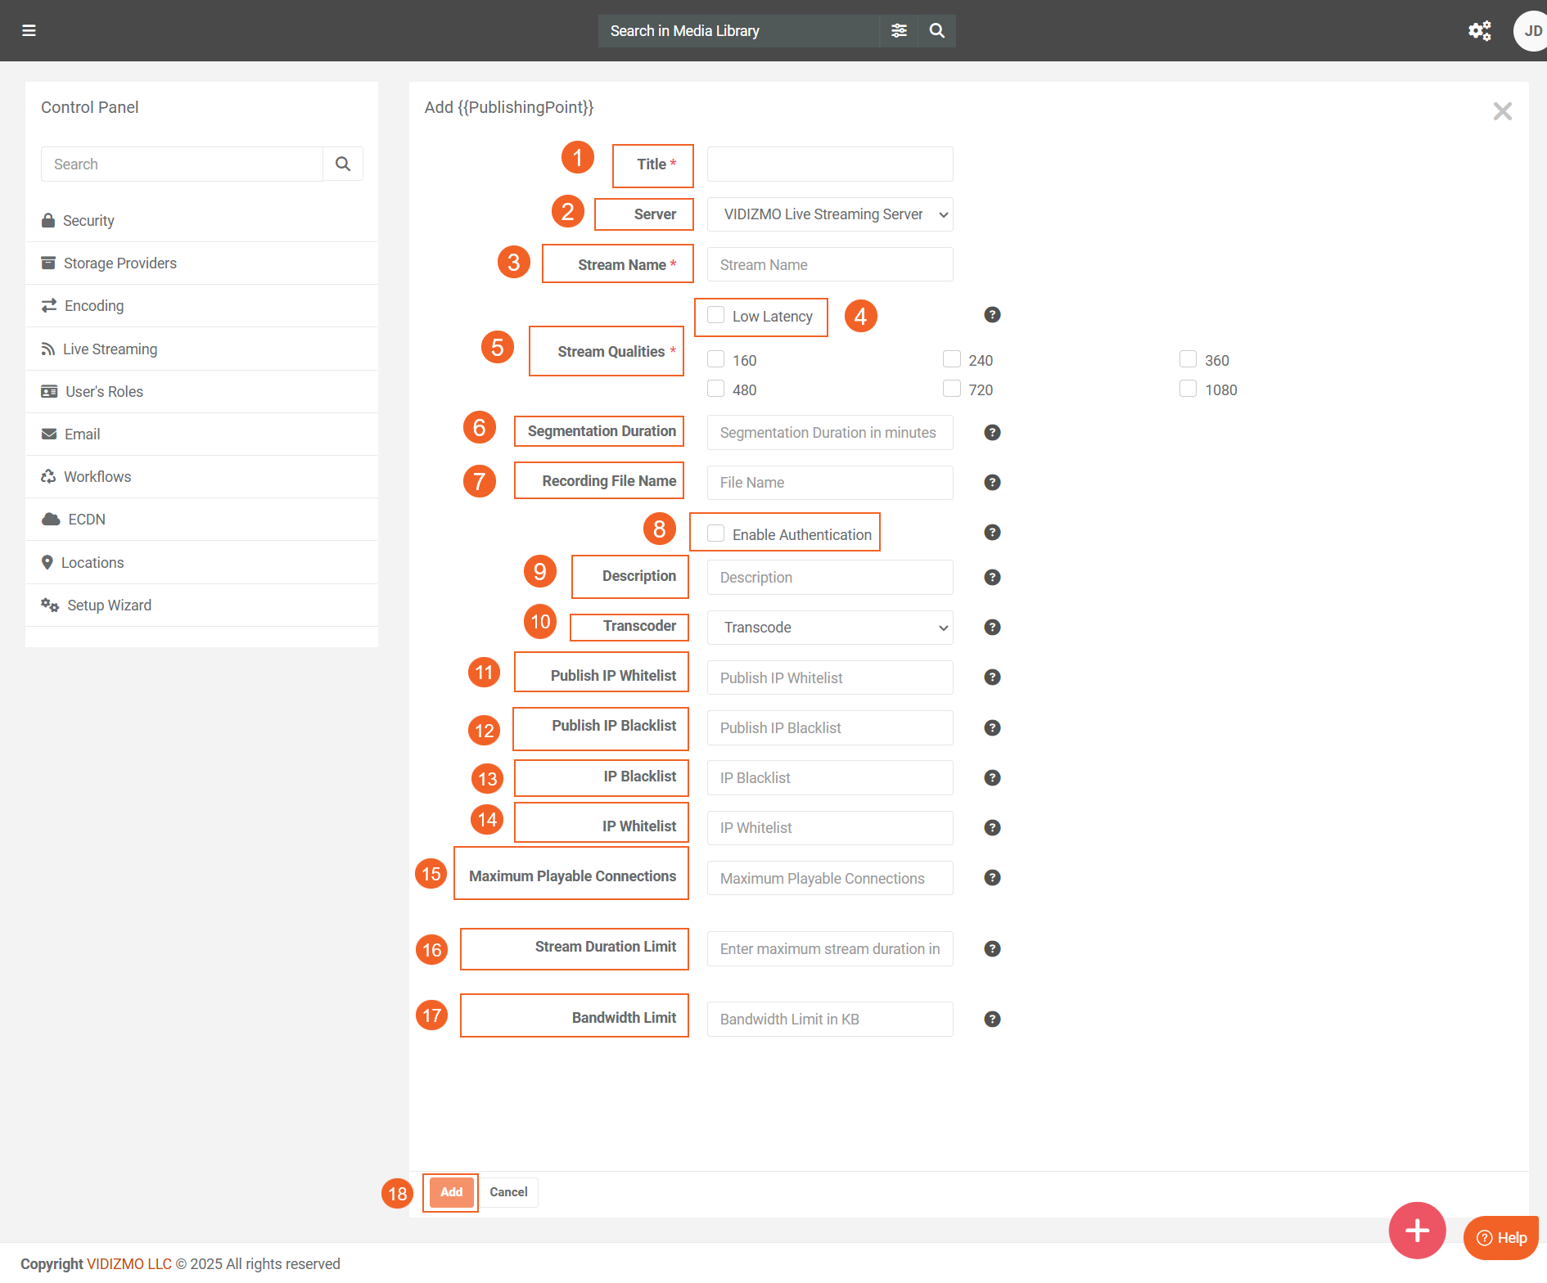
Task: Open the hamburger navigation menu
Action: (29, 30)
